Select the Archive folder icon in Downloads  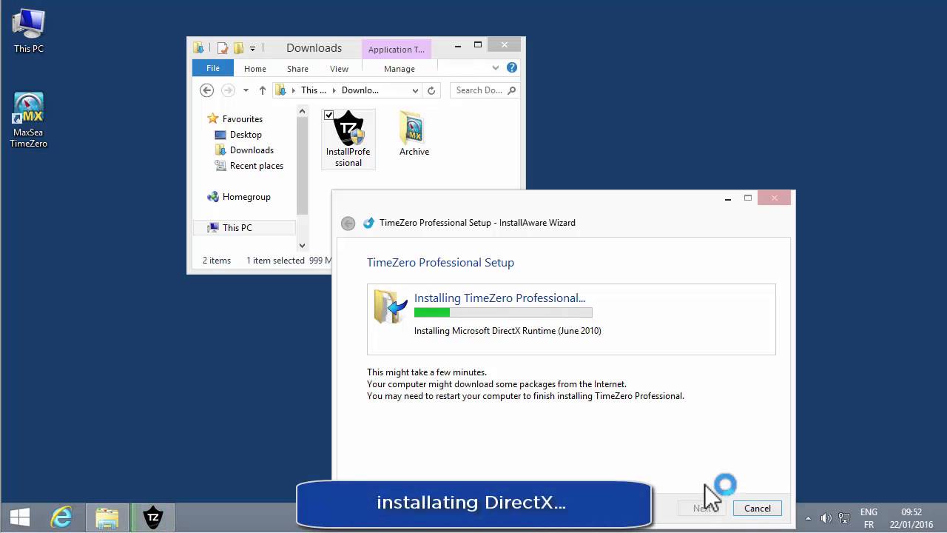414,134
